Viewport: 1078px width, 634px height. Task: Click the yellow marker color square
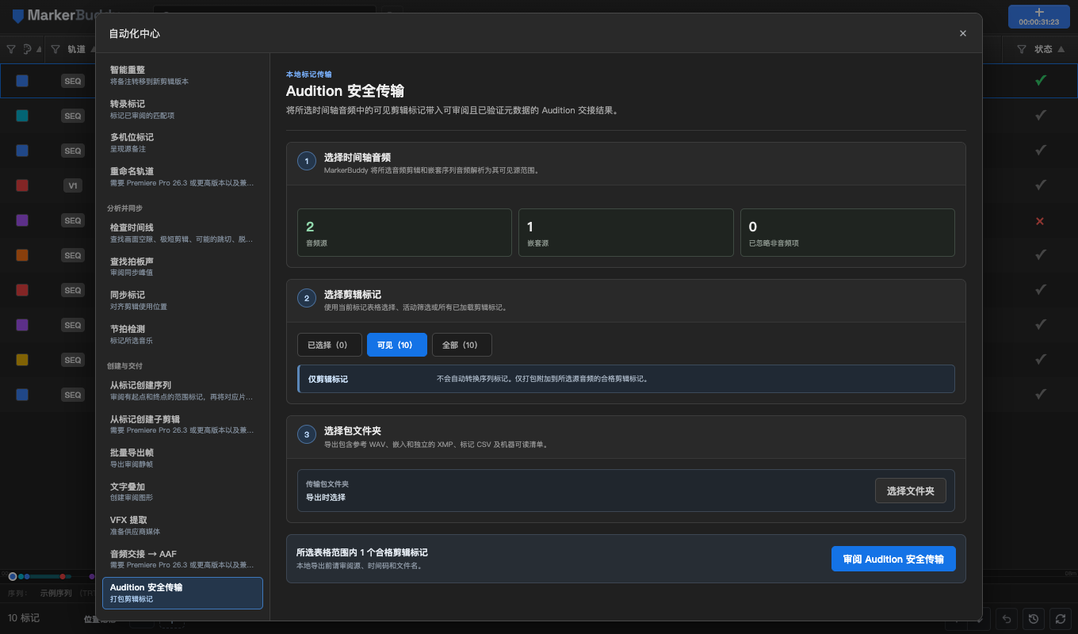coord(22,360)
